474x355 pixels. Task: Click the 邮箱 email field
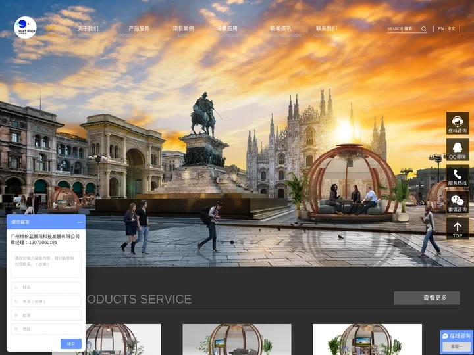pos(46,315)
